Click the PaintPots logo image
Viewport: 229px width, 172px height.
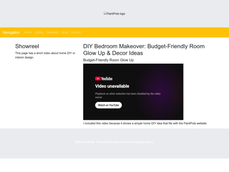pos(114,14)
